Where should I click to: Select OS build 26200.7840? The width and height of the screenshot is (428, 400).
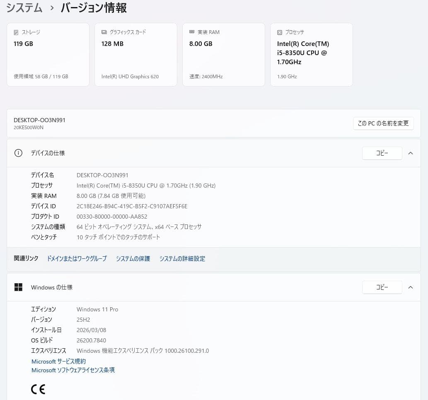(92, 340)
